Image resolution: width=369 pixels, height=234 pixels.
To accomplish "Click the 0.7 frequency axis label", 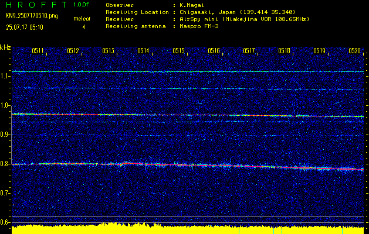I will coord(5,193).
